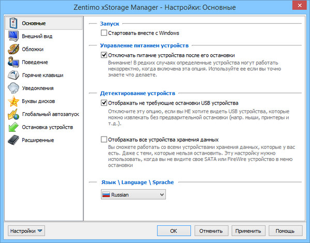Click the Обложки palette icon

click(x=13, y=49)
